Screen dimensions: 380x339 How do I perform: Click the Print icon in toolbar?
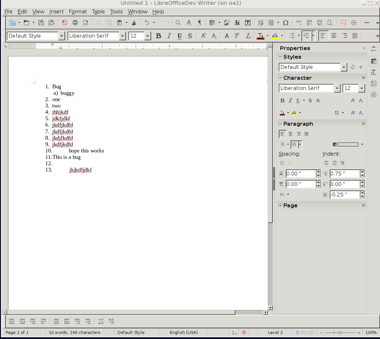coord(75,23)
